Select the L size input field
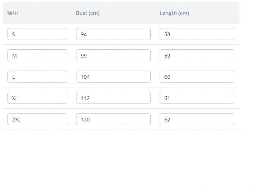This screenshot has height=192, width=276. [37, 77]
